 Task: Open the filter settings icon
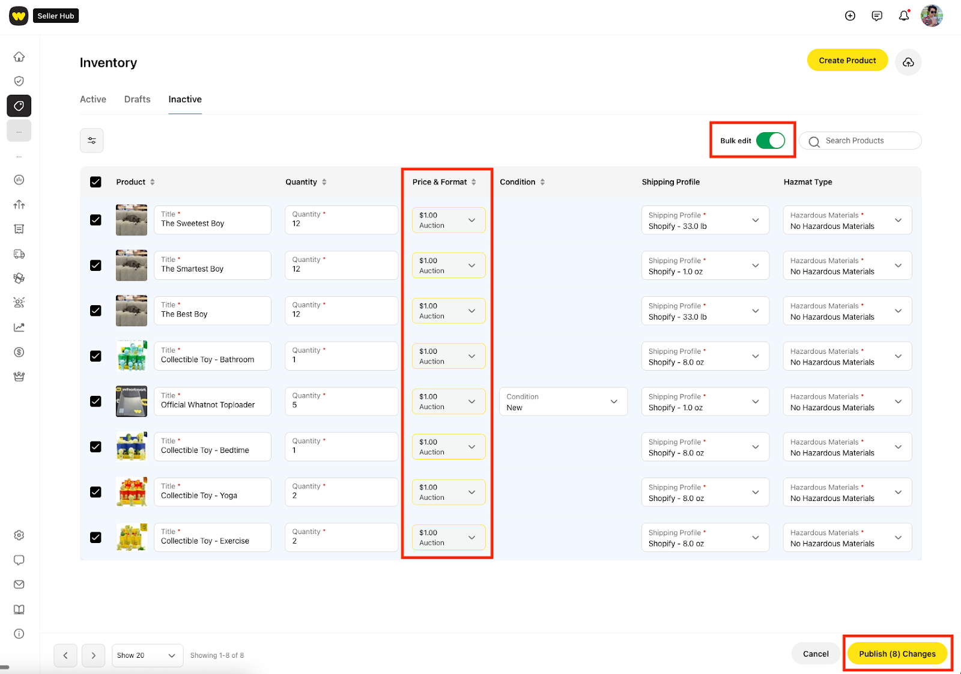pyautogui.click(x=92, y=141)
